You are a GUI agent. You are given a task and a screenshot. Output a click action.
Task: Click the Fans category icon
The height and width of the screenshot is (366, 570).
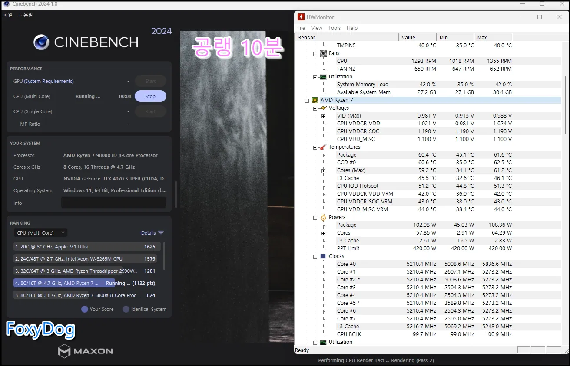[x=323, y=53]
